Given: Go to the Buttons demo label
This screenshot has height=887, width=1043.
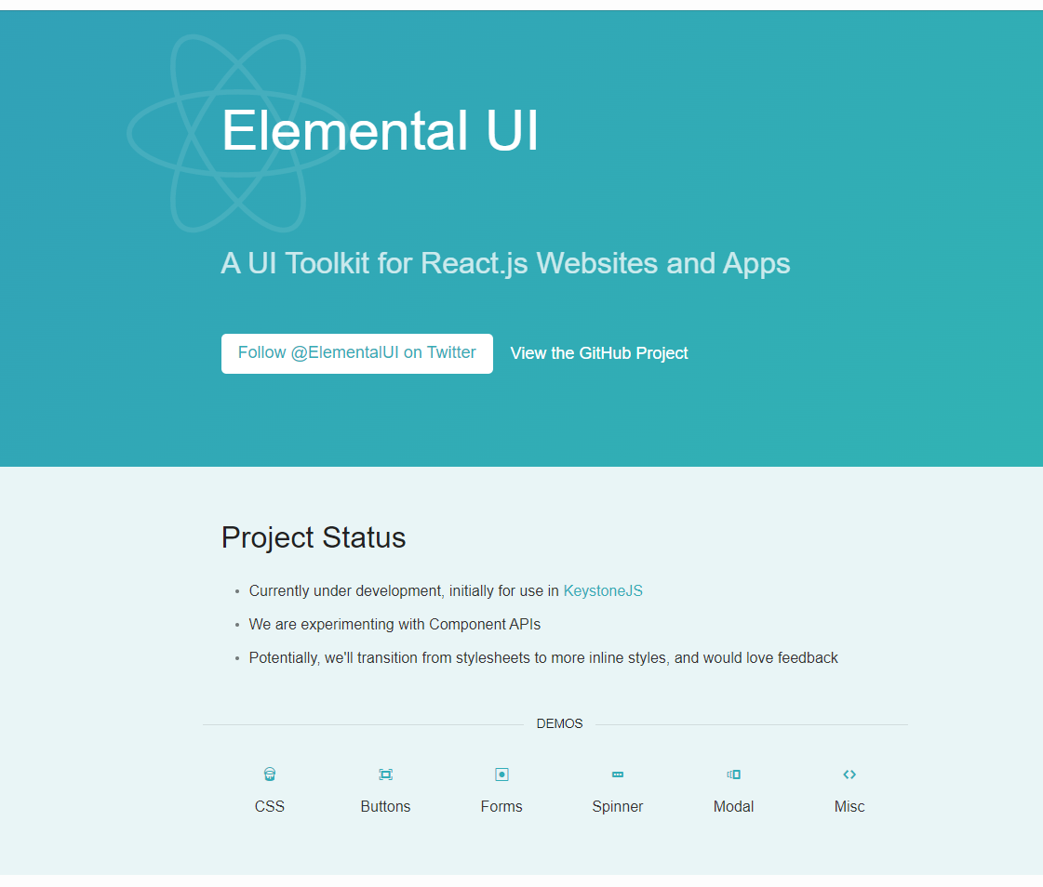Looking at the screenshot, I should coord(386,806).
